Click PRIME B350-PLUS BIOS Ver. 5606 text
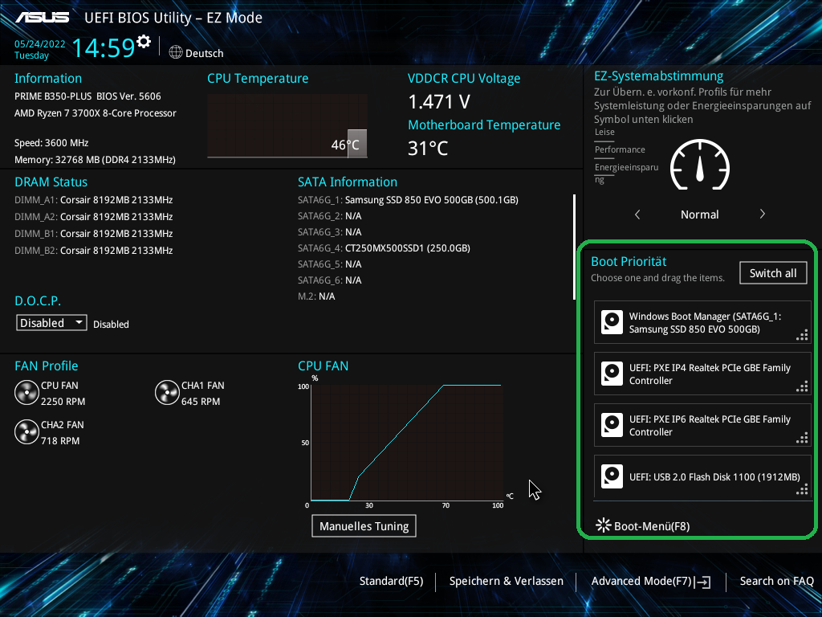 87,96
